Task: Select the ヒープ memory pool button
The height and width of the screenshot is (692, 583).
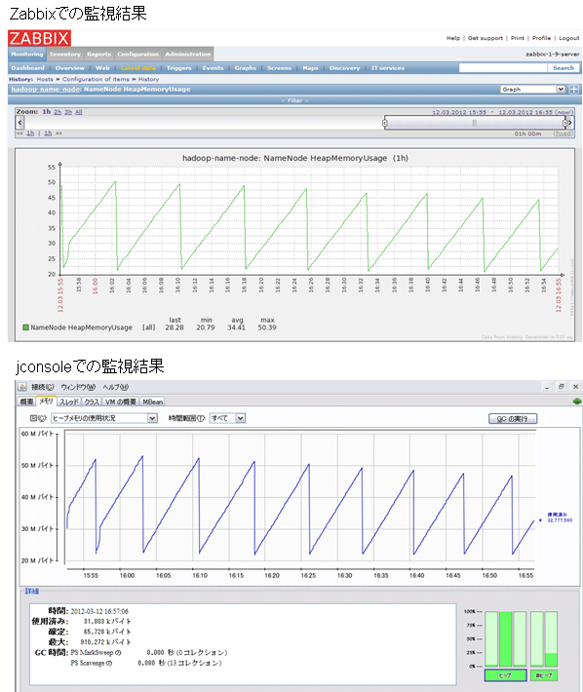Action: 505,675
